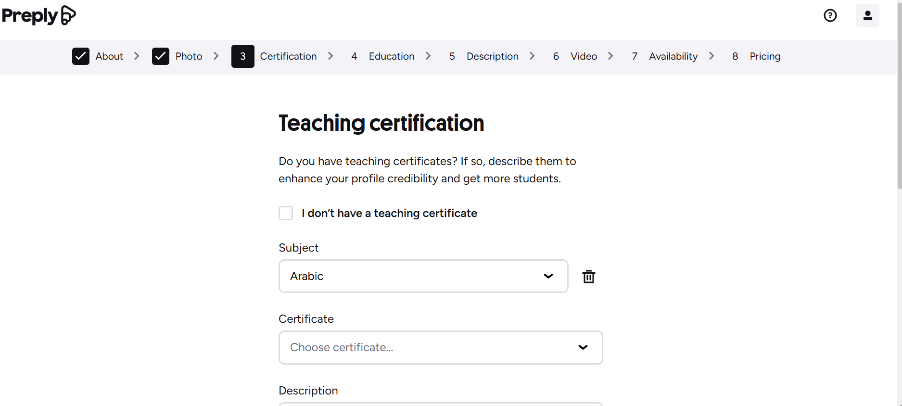
Task: Click the chevron arrow after Availability
Action: [711, 56]
